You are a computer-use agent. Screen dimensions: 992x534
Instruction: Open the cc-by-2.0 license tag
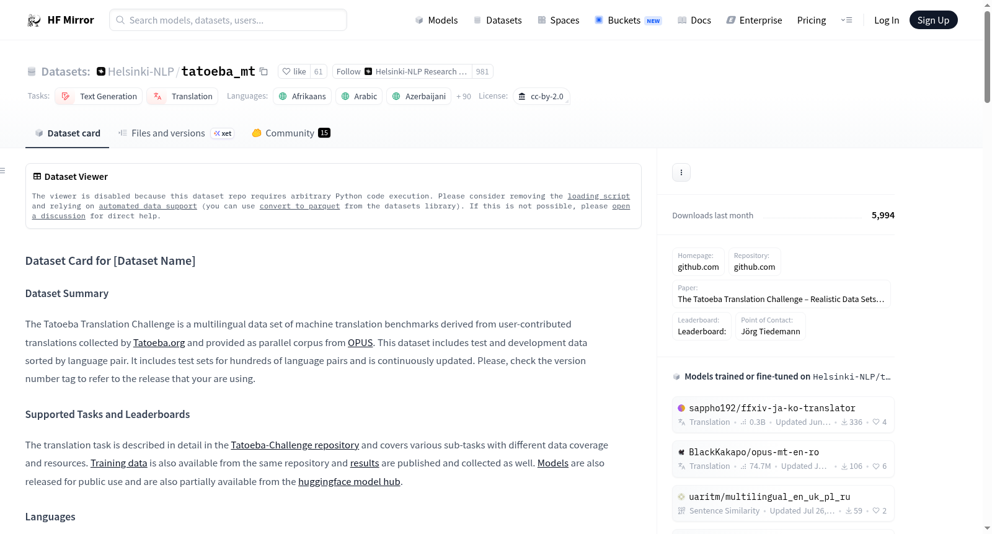tap(541, 96)
